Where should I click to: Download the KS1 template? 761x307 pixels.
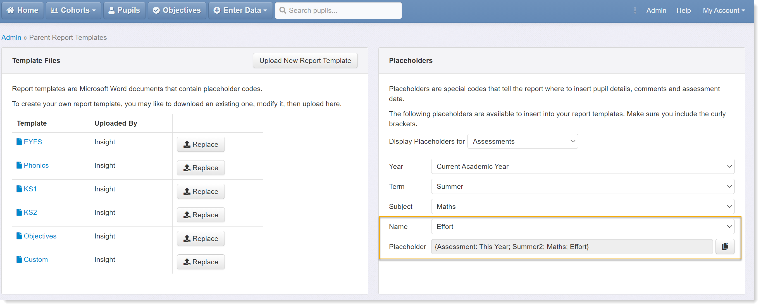point(30,189)
